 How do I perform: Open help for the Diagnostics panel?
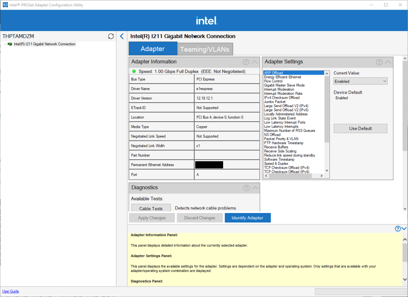246,188
